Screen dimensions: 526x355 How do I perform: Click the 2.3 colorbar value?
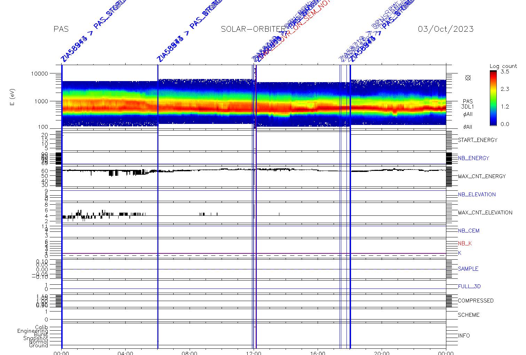[x=505, y=89]
